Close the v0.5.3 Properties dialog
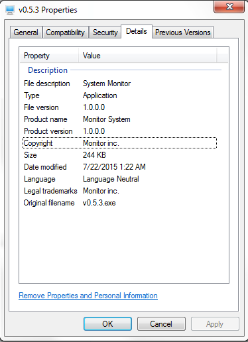248x342 pixels. point(229,7)
